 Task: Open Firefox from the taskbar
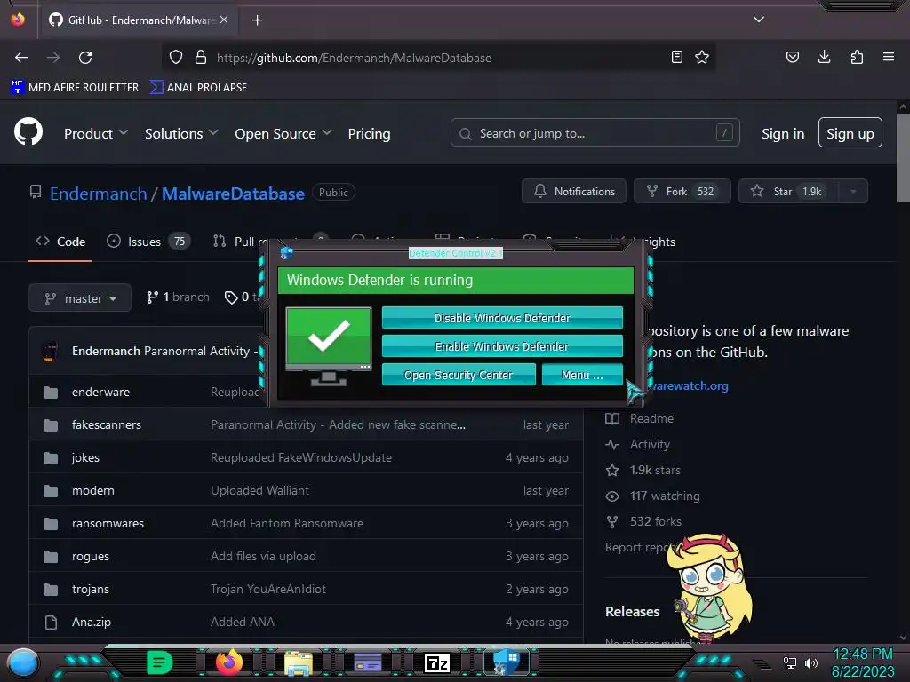[x=229, y=662]
